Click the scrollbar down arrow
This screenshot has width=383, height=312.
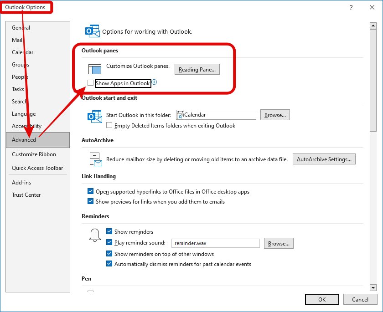(x=373, y=287)
